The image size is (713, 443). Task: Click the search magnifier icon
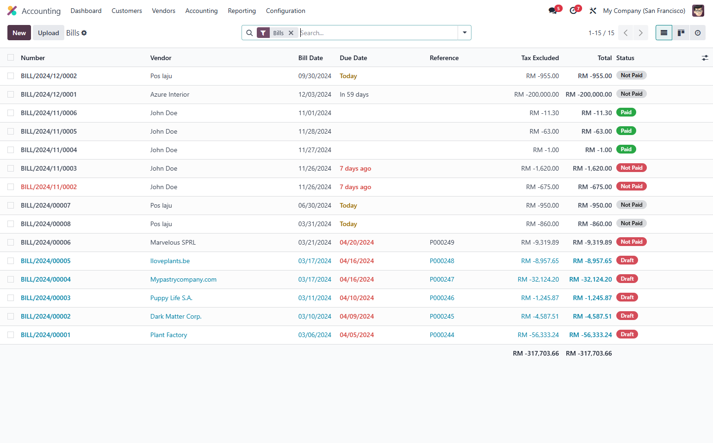pyautogui.click(x=249, y=33)
